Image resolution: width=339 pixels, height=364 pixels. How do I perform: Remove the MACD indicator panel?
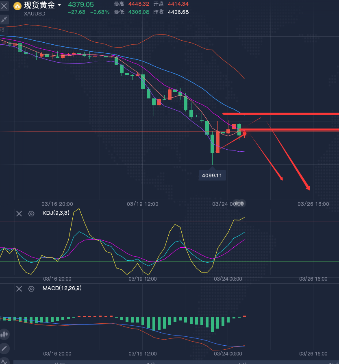(19, 289)
